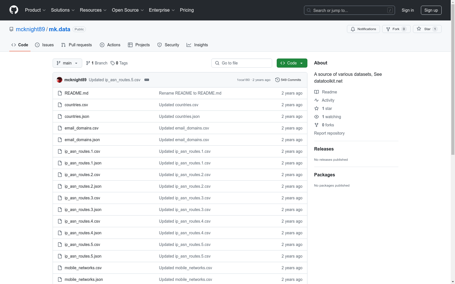The height and width of the screenshot is (284, 455).
Task: Go to the Pricing page
Action: [187, 10]
